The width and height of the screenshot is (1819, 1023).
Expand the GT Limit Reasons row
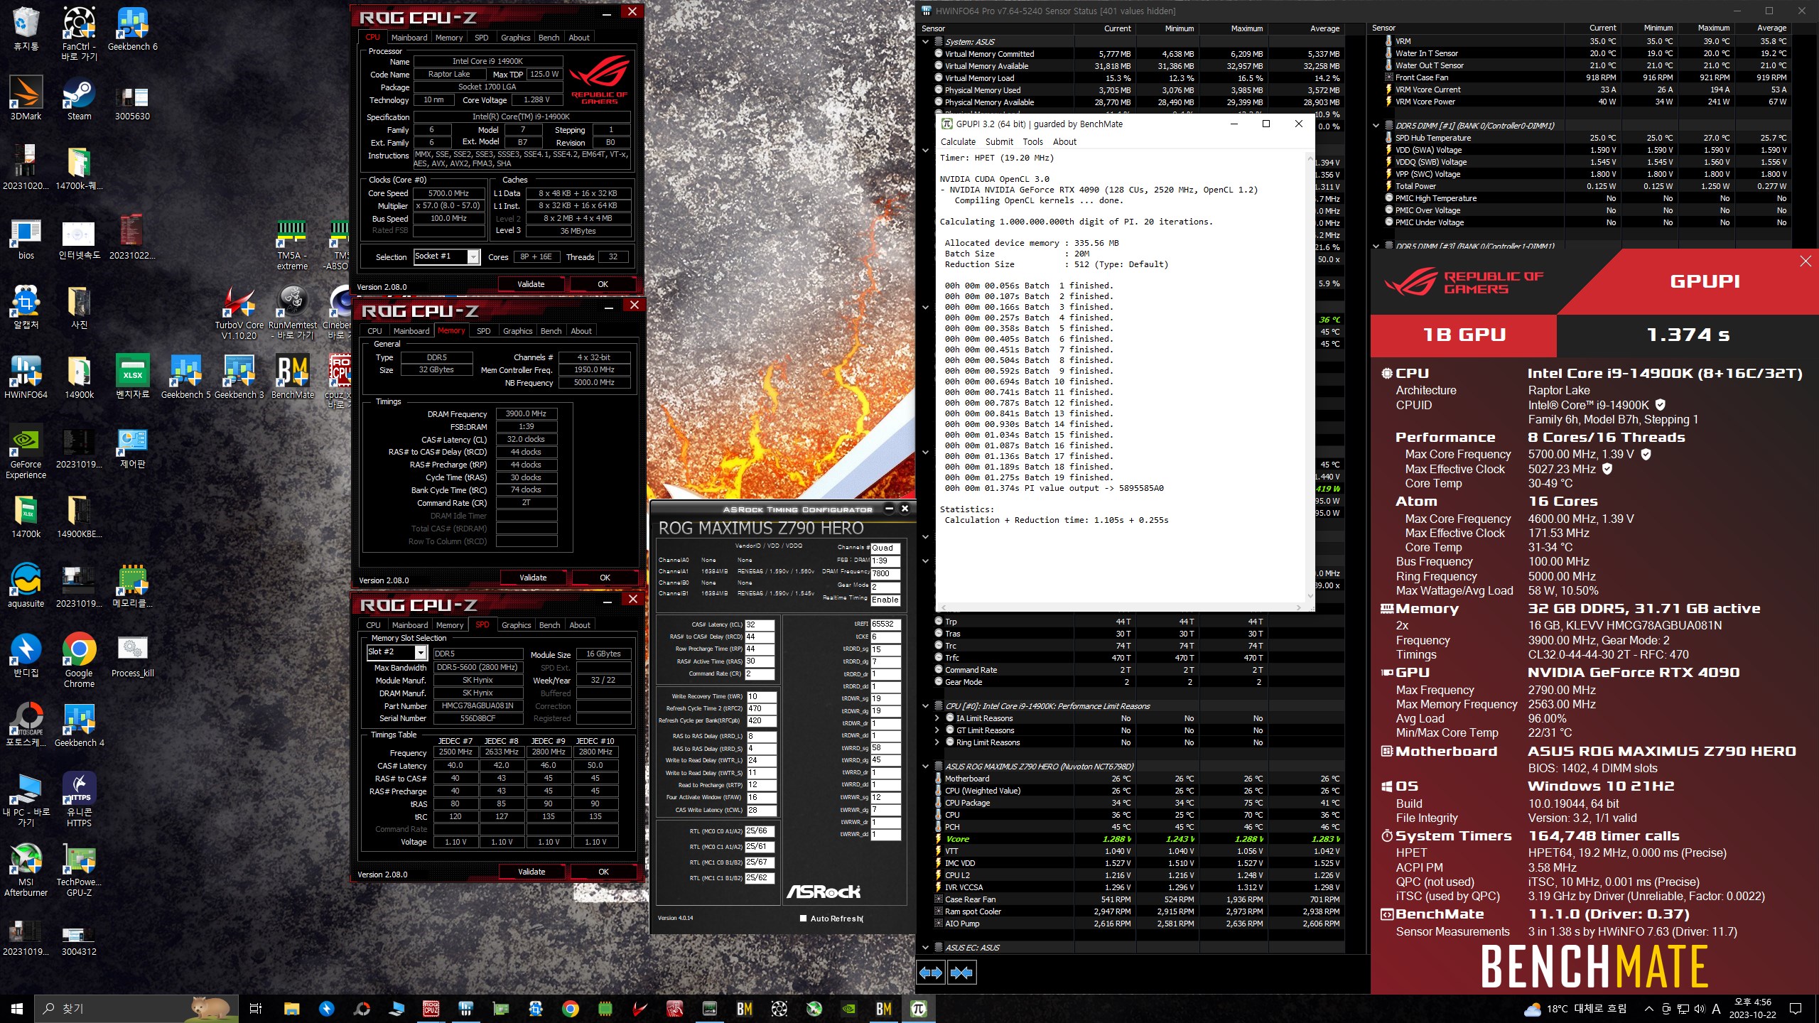click(937, 730)
